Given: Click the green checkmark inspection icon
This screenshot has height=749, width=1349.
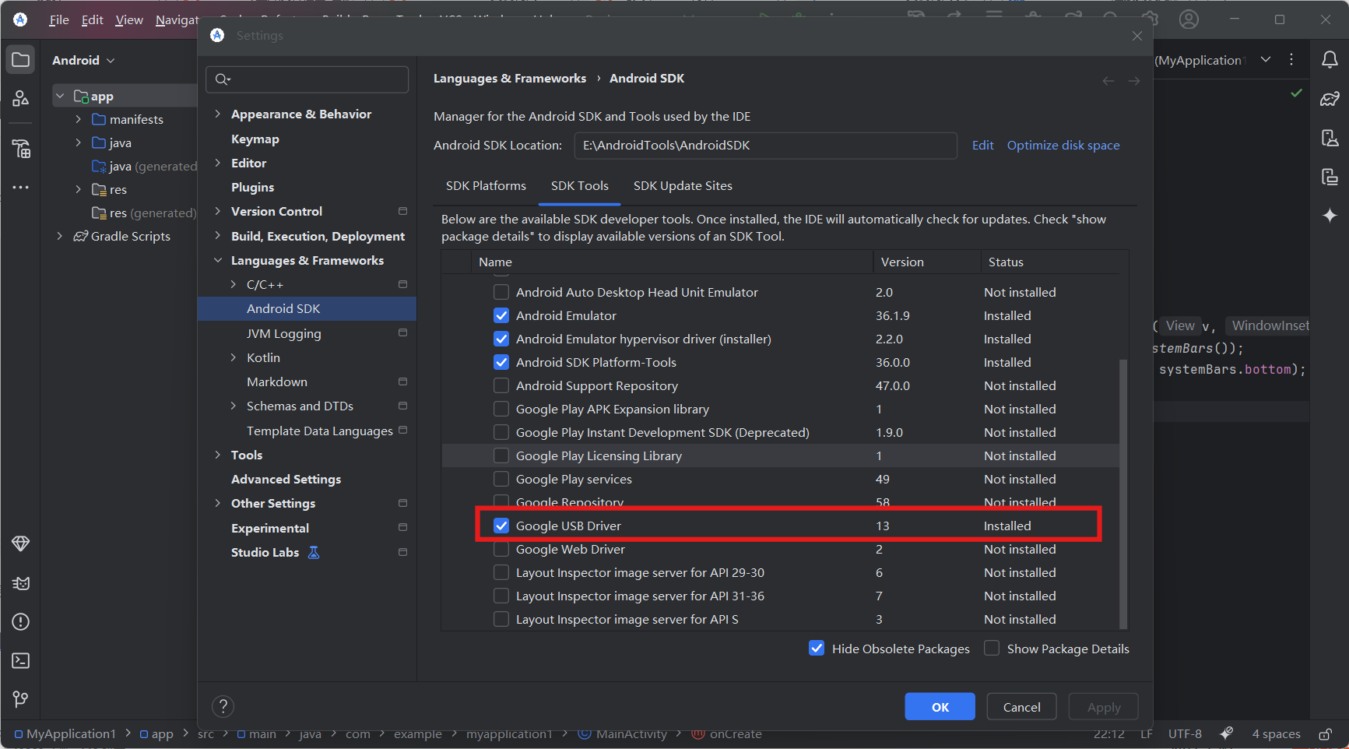Looking at the screenshot, I should (1296, 93).
